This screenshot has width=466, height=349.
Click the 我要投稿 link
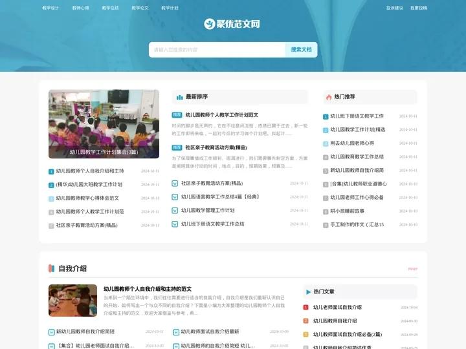(419, 8)
